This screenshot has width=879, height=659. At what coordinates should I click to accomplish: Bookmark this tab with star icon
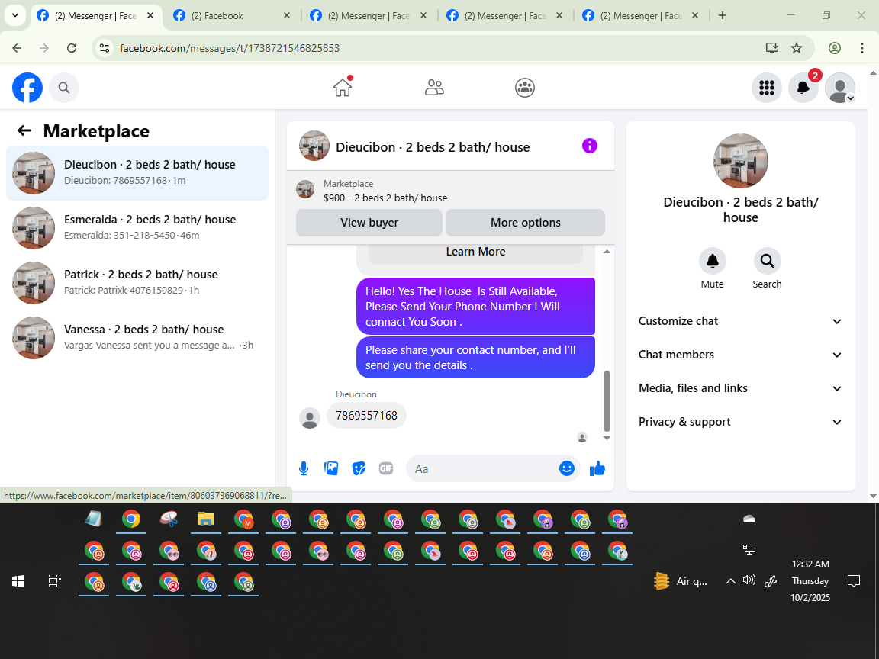click(x=797, y=48)
